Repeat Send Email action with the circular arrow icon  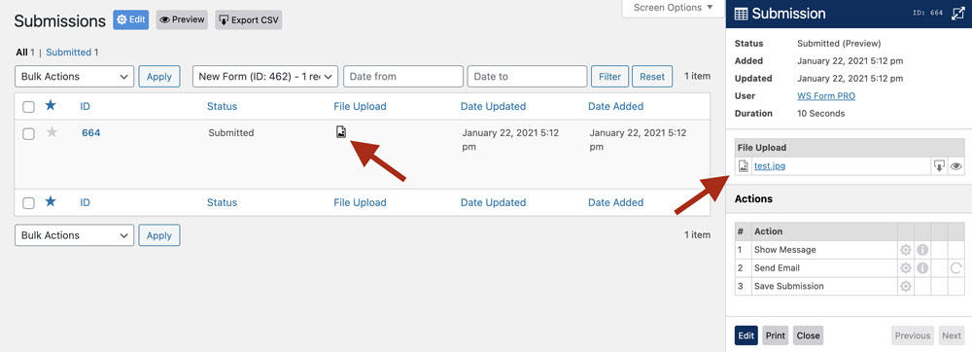(955, 268)
